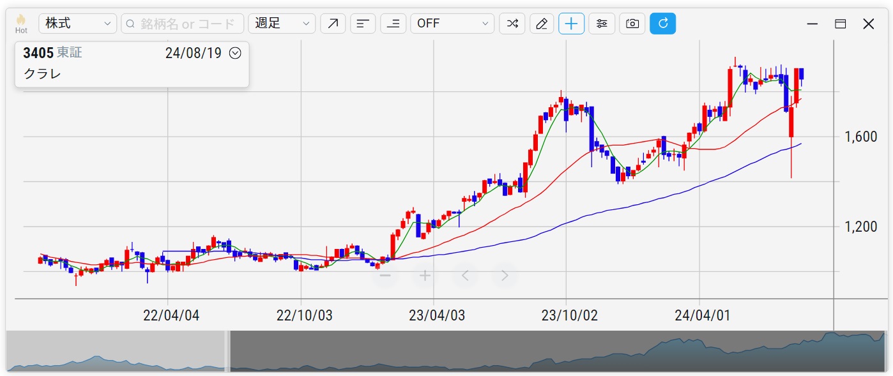Open chart settings sliders icon

click(x=601, y=24)
